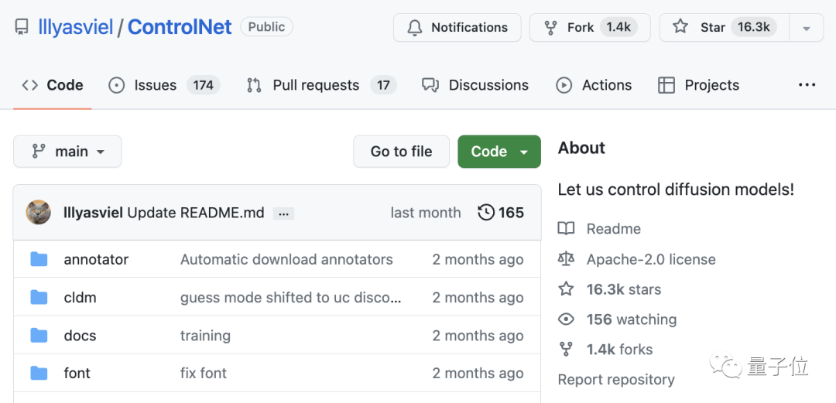The height and width of the screenshot is (403, 836).
Task: Expand the three-dot overflow navigation menu
Action: click(807, 85)
